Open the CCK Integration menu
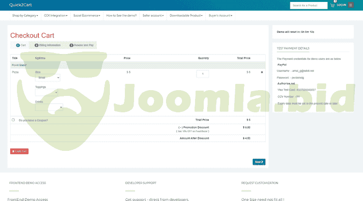Screen dimensions: 363x201 pyautogui.click(x=56, y=15)
